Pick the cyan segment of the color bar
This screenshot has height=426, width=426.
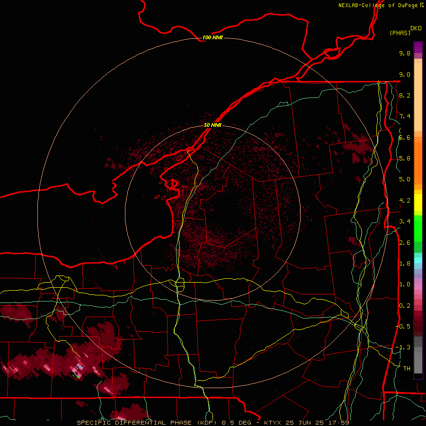pyautogui.click(x=418, y=260)
